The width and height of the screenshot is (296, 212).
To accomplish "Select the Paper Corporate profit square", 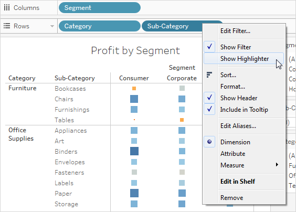I will [x=182, y=193].
